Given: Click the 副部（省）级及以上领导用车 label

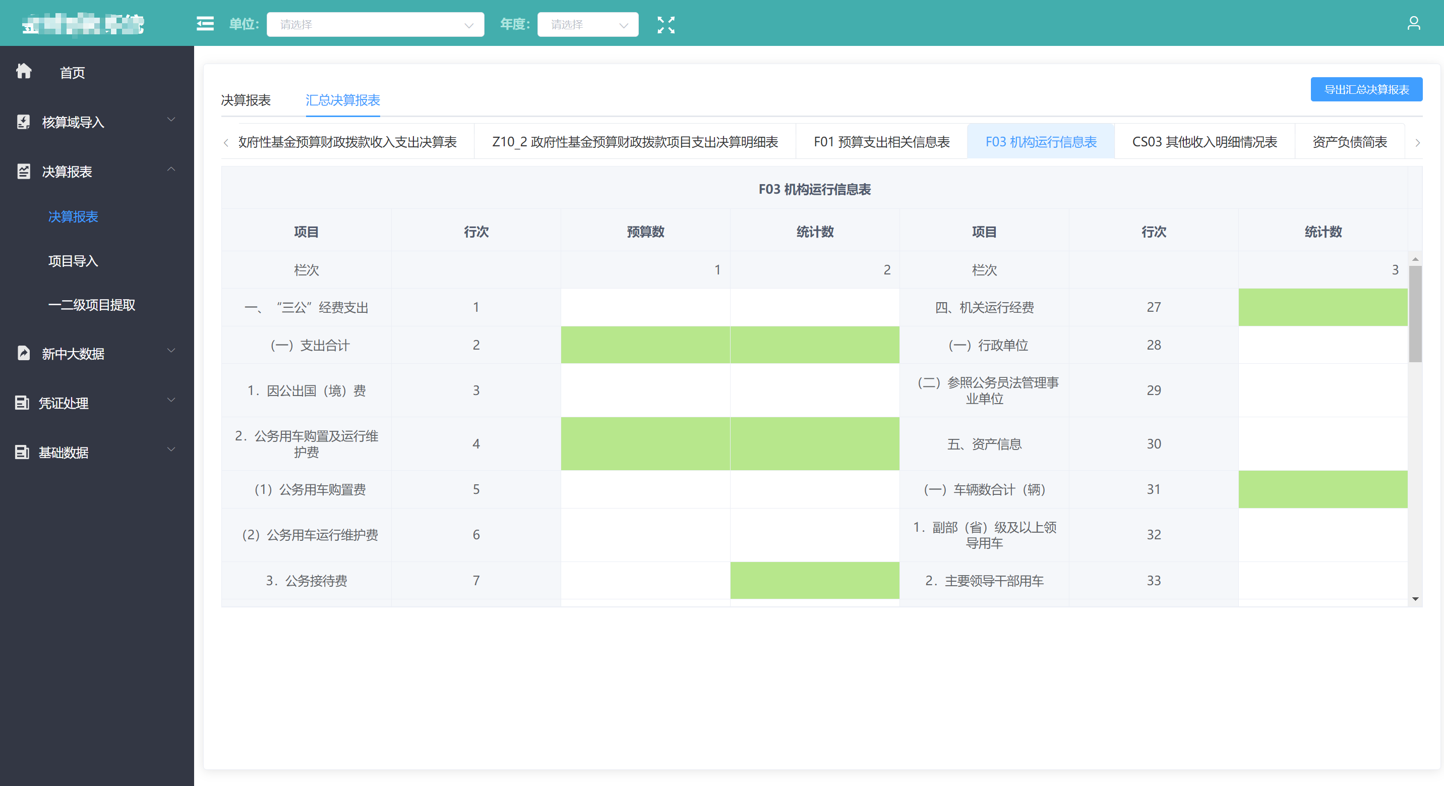Looking at the screenshot, I should (x=984, y=535).
